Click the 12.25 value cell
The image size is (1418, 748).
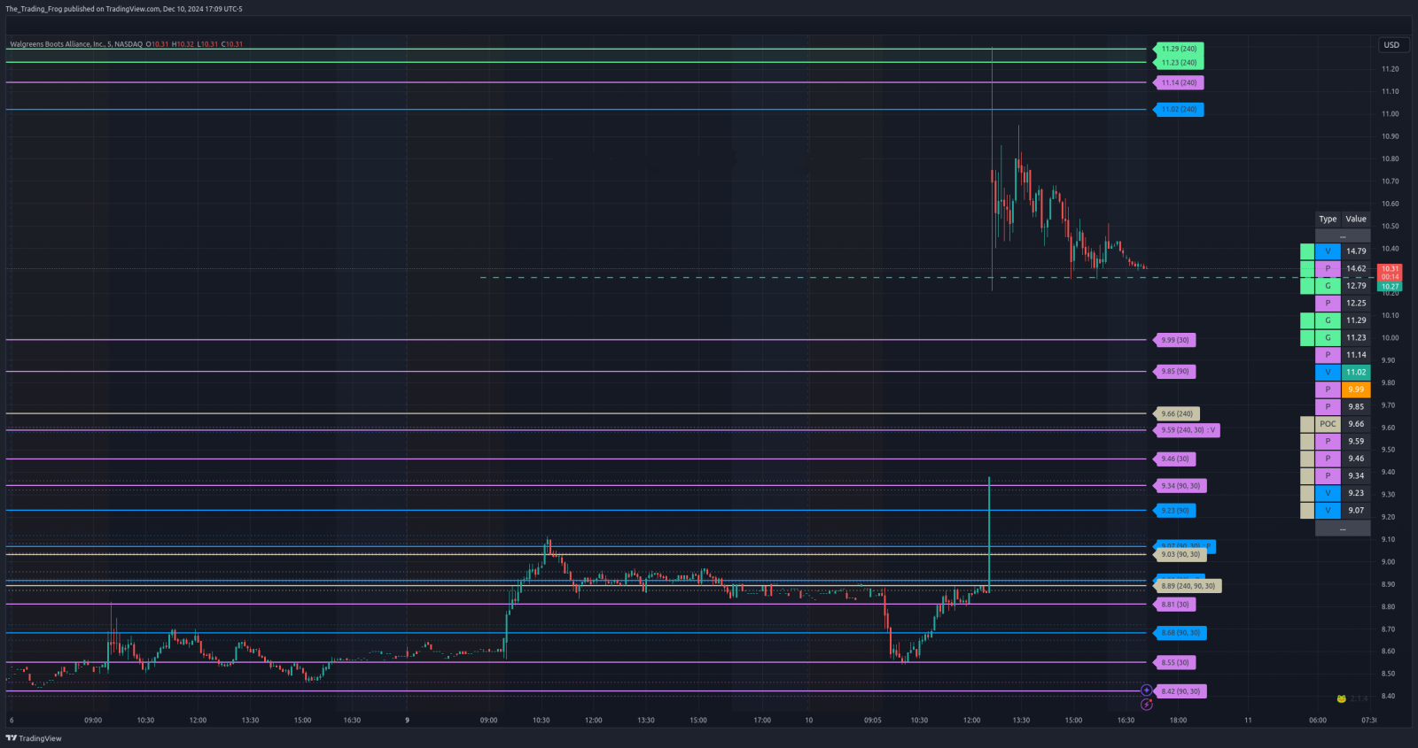pos(1356,303)
